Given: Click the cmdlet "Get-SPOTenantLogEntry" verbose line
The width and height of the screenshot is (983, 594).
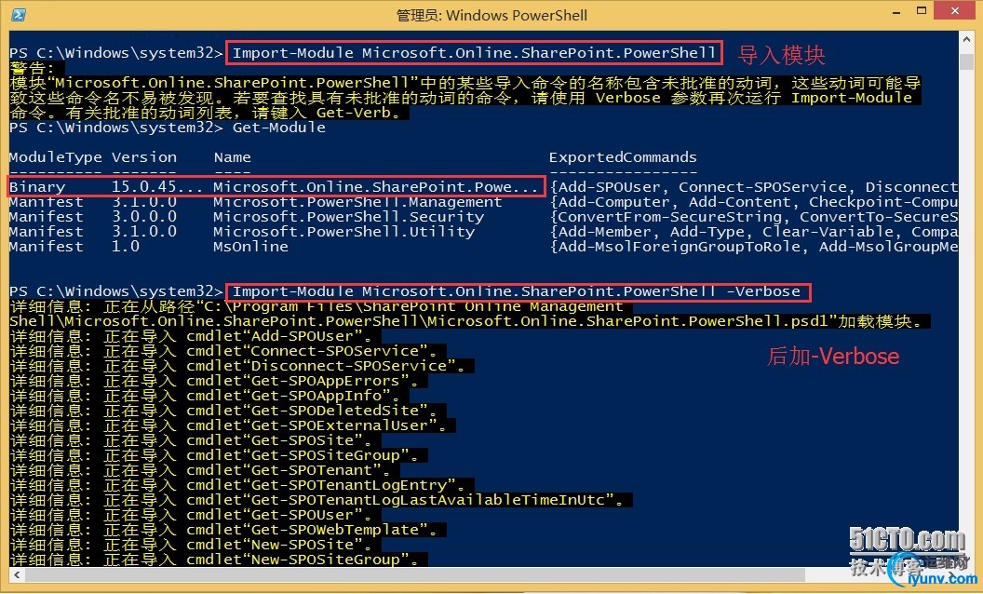Looking at the screenshot, I should (x=241, y=485).
